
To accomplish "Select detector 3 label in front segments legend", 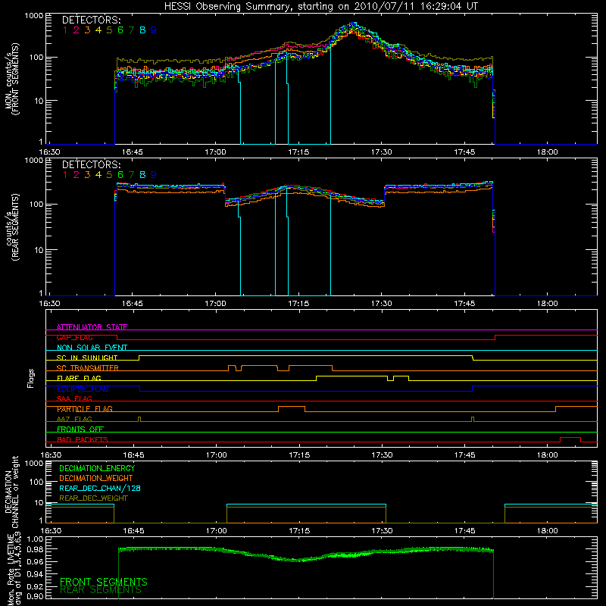I will point(87,30).
